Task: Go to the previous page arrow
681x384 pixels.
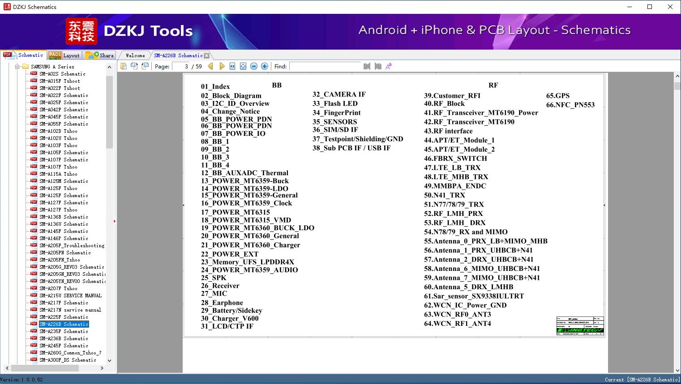Action: point(210,66)
